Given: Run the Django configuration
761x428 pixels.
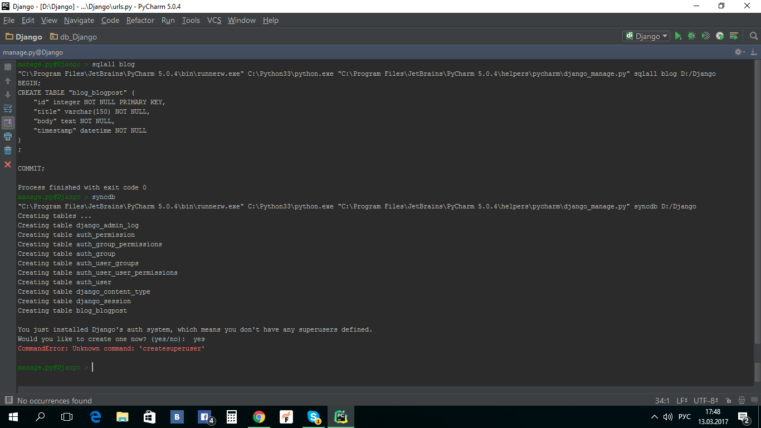Looking at the screenshot, I should (x=678, y=36).
